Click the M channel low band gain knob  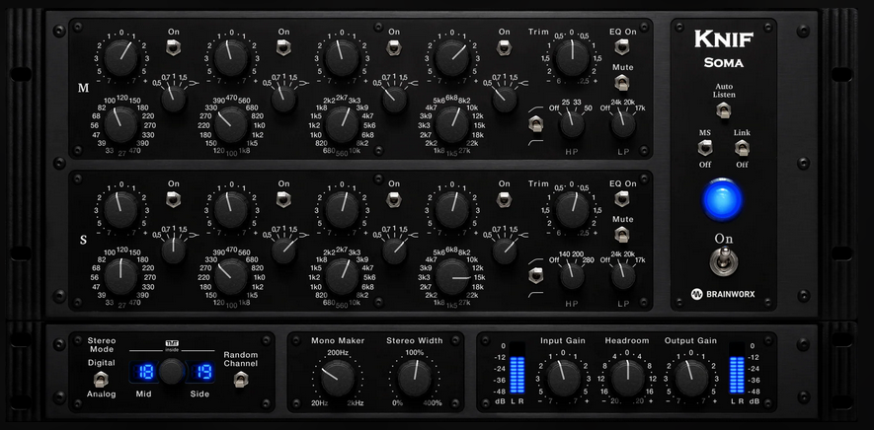point(120,58)
